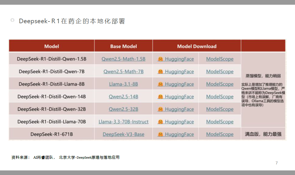Click HuggingFace link for Distill-Llama-8B row

[176, 84]
